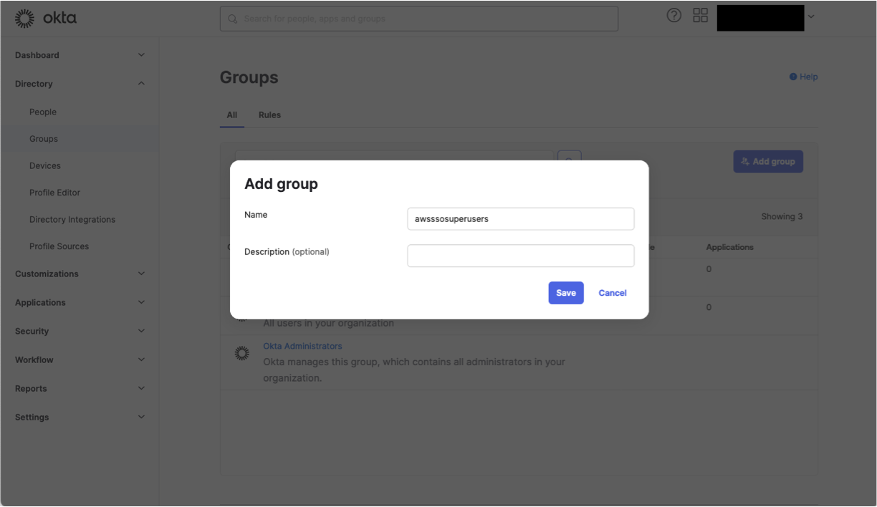877x507 pixels.
Task: Open the help question mark icon
Action: coord(674,14)
